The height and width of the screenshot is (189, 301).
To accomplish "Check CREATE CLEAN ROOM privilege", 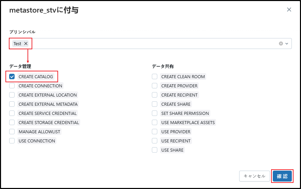I will 155,76.
